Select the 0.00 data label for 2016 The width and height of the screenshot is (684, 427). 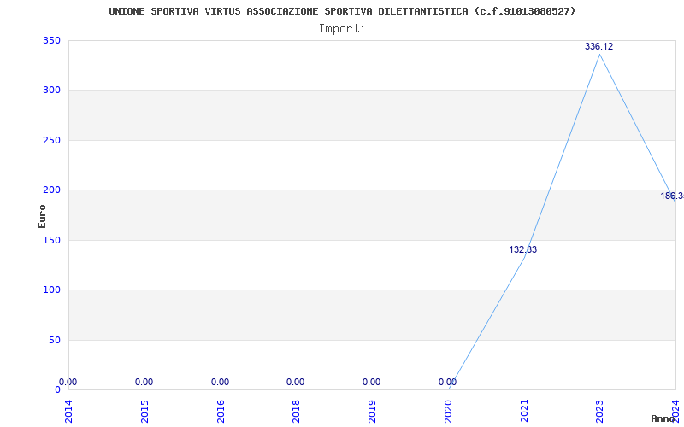[x=220, y=382]
